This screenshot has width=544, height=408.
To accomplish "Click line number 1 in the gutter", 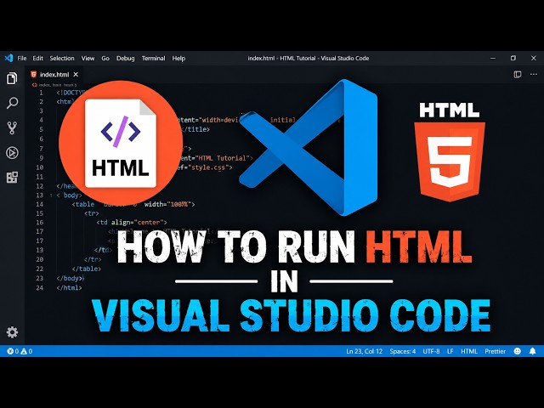I will 41,93.
